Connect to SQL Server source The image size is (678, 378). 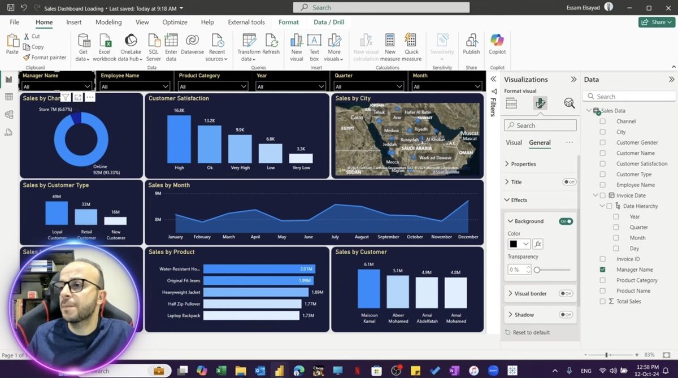154,47
